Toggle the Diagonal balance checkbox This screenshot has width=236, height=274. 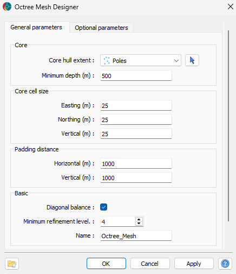click(x=103, y=207)
